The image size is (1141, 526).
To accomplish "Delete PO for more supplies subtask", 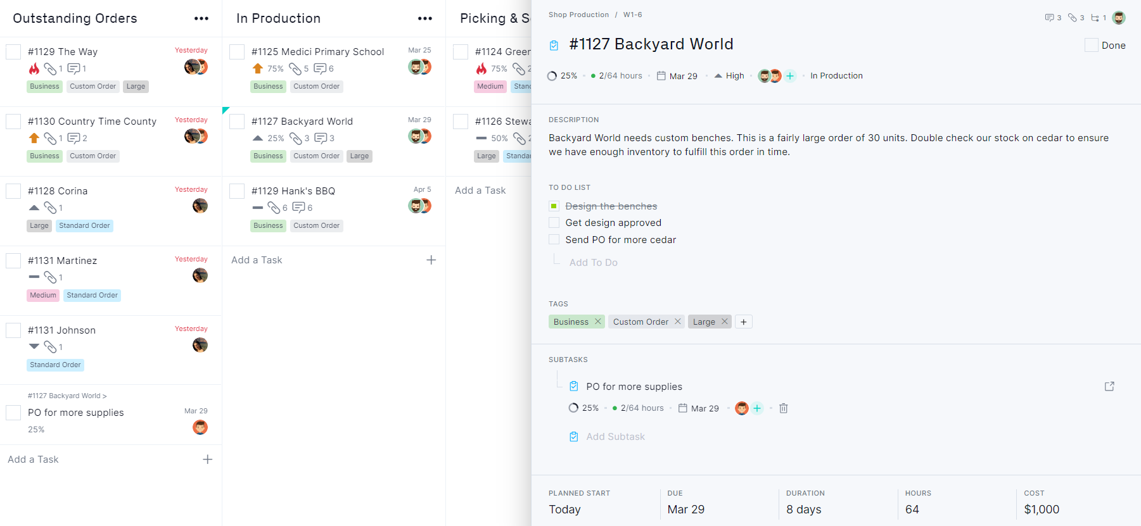I will (x=783, y=408).
